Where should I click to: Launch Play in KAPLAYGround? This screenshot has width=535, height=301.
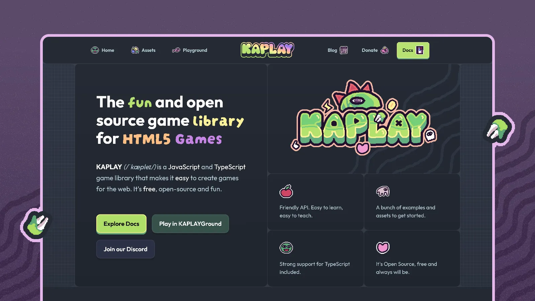(x=190, y=224)
